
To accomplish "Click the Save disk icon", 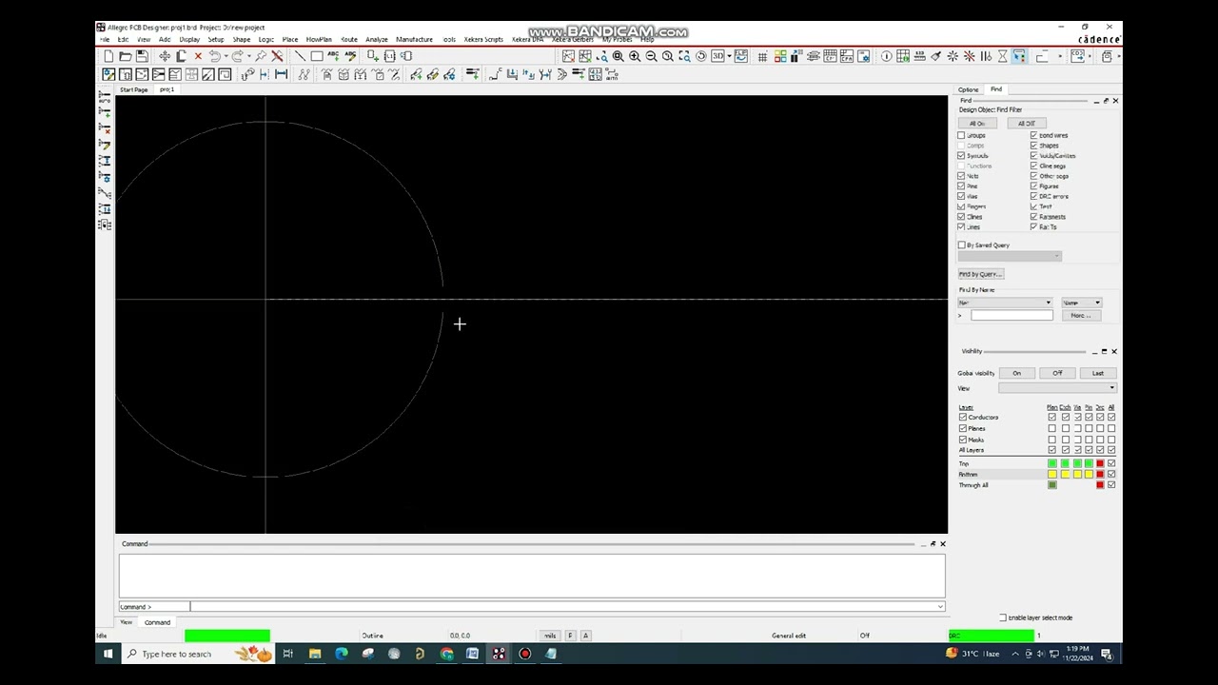I will pyautogui.click(x=142, y=56).
